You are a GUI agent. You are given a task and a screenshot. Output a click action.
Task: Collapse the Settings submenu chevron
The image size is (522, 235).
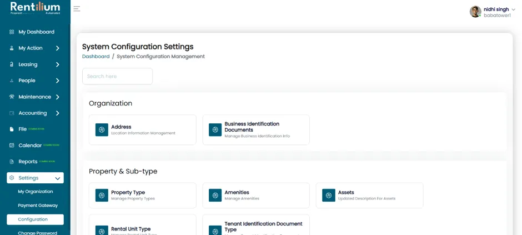(x=58, y=178)
